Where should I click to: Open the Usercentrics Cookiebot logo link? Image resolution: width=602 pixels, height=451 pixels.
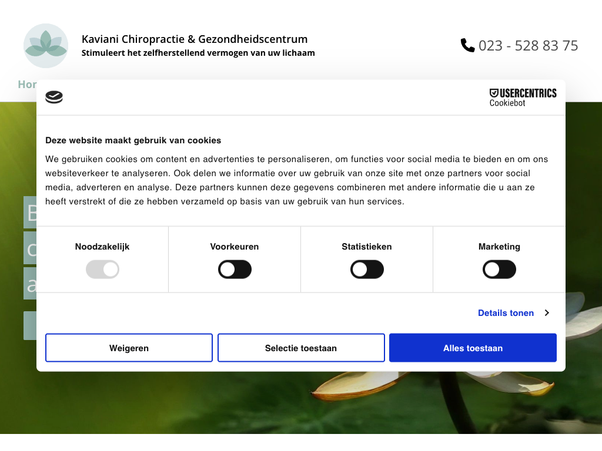click(x=523, y=97)
